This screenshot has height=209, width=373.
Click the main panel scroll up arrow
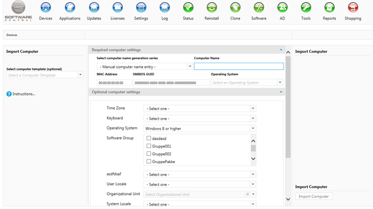tap(288, 53)
